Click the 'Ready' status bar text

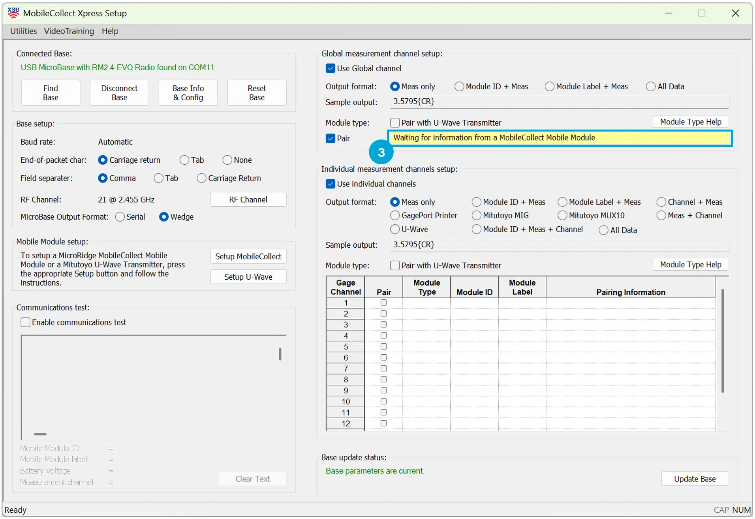coord(15,510)
